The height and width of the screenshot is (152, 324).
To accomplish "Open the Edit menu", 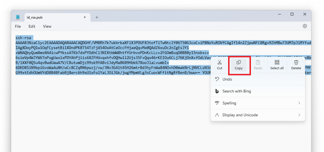I will point(32,26).
